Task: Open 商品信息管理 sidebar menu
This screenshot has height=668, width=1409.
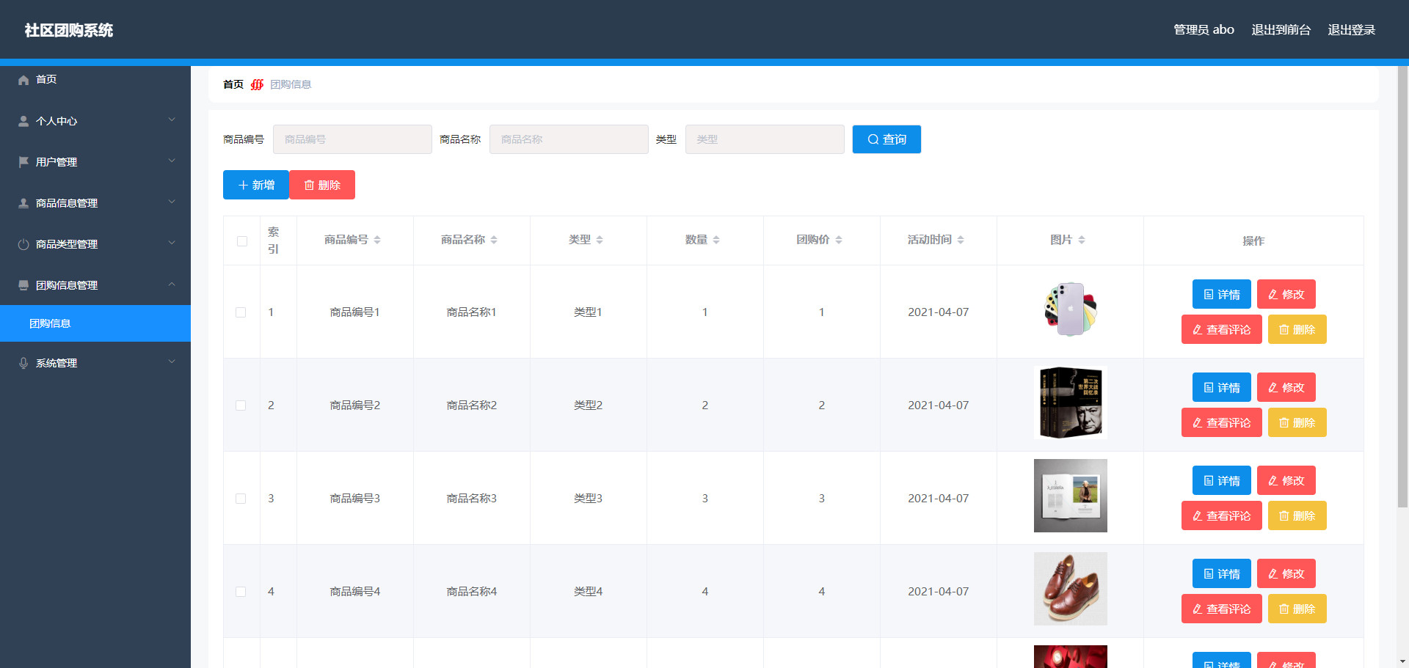Action: pos(95,203)
